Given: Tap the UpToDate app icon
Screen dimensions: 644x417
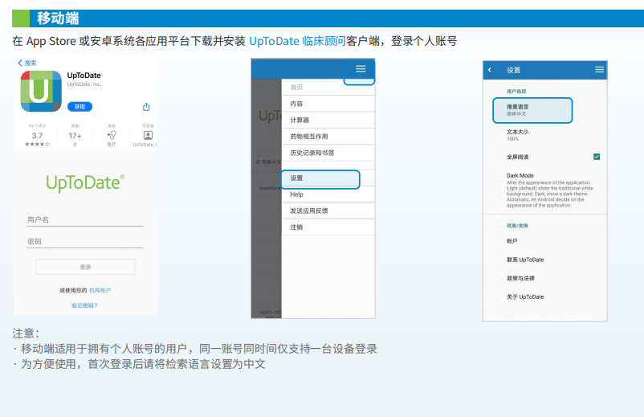Looking at the screenshot, I should (41, 92).
